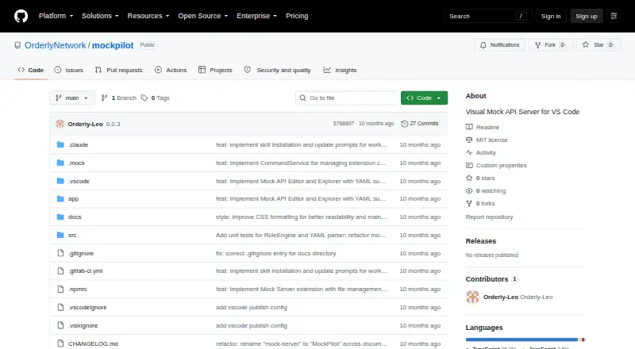Open the OrderlyNetwork owner link
Screen dimensions: 635x349
point(56,45)
